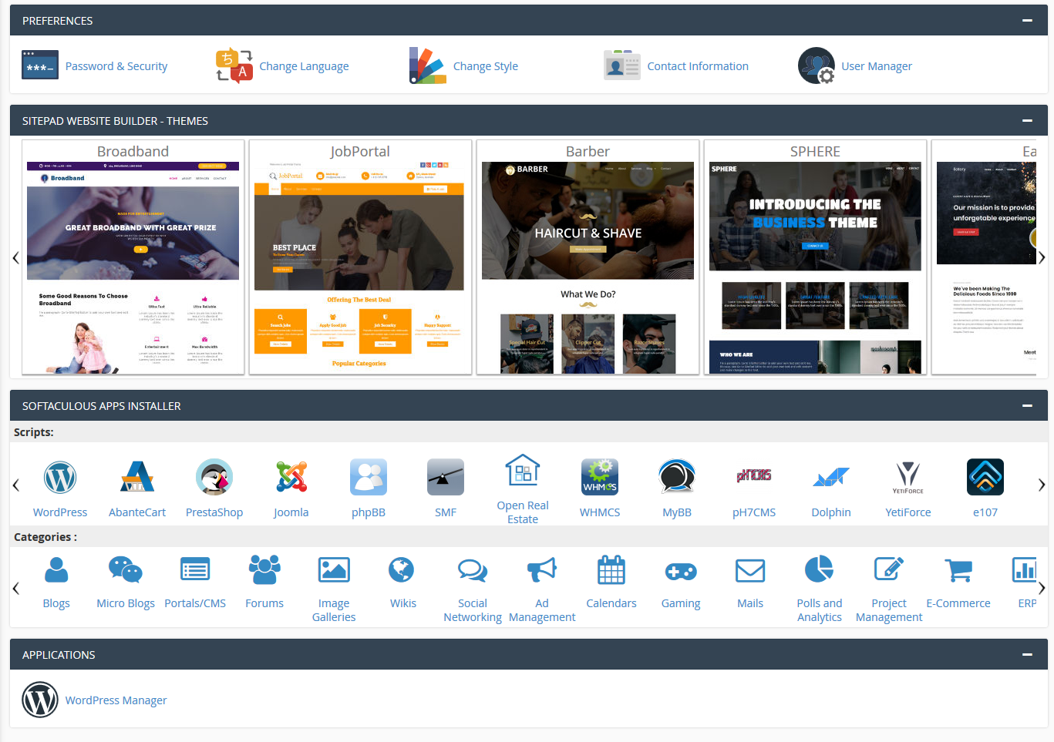Open the Change Style palette icon
This screenshot has width=1054, height=742.
pos(428,65)
